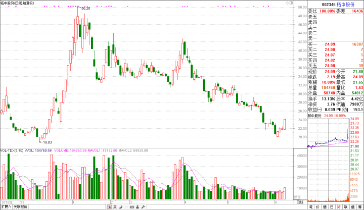Select the 筹 tab under the intraday panel
This screenshot has height=210, width=364.
pyautogui.click(x=360, y=207)
